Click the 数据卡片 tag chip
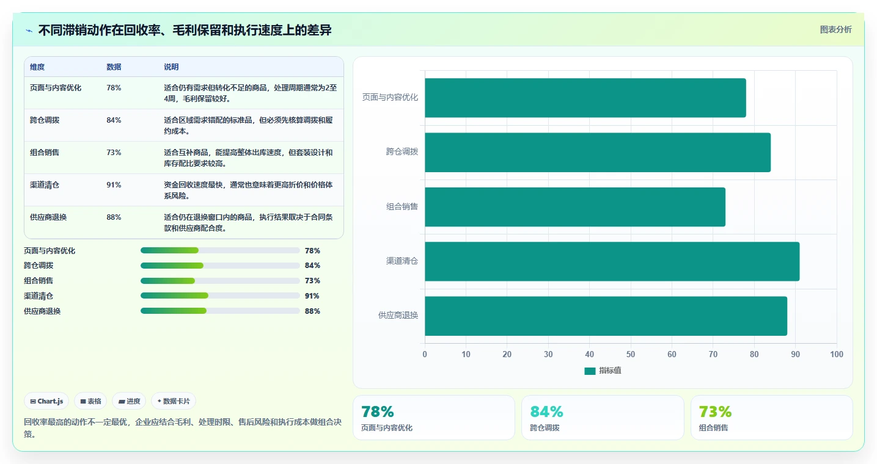This screenshot has width=877, height=464. tap(174, 401)
